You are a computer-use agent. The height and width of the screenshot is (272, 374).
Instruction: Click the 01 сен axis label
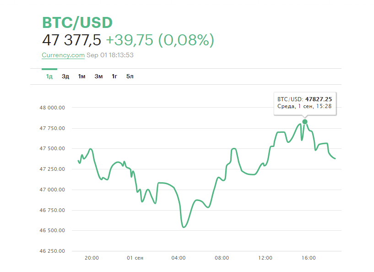135,258
